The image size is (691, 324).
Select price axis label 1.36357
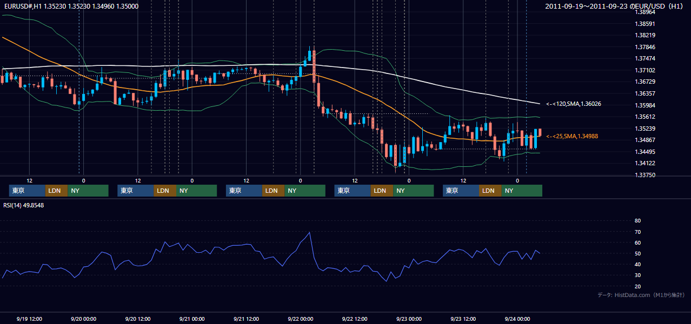tap(646, 93)
